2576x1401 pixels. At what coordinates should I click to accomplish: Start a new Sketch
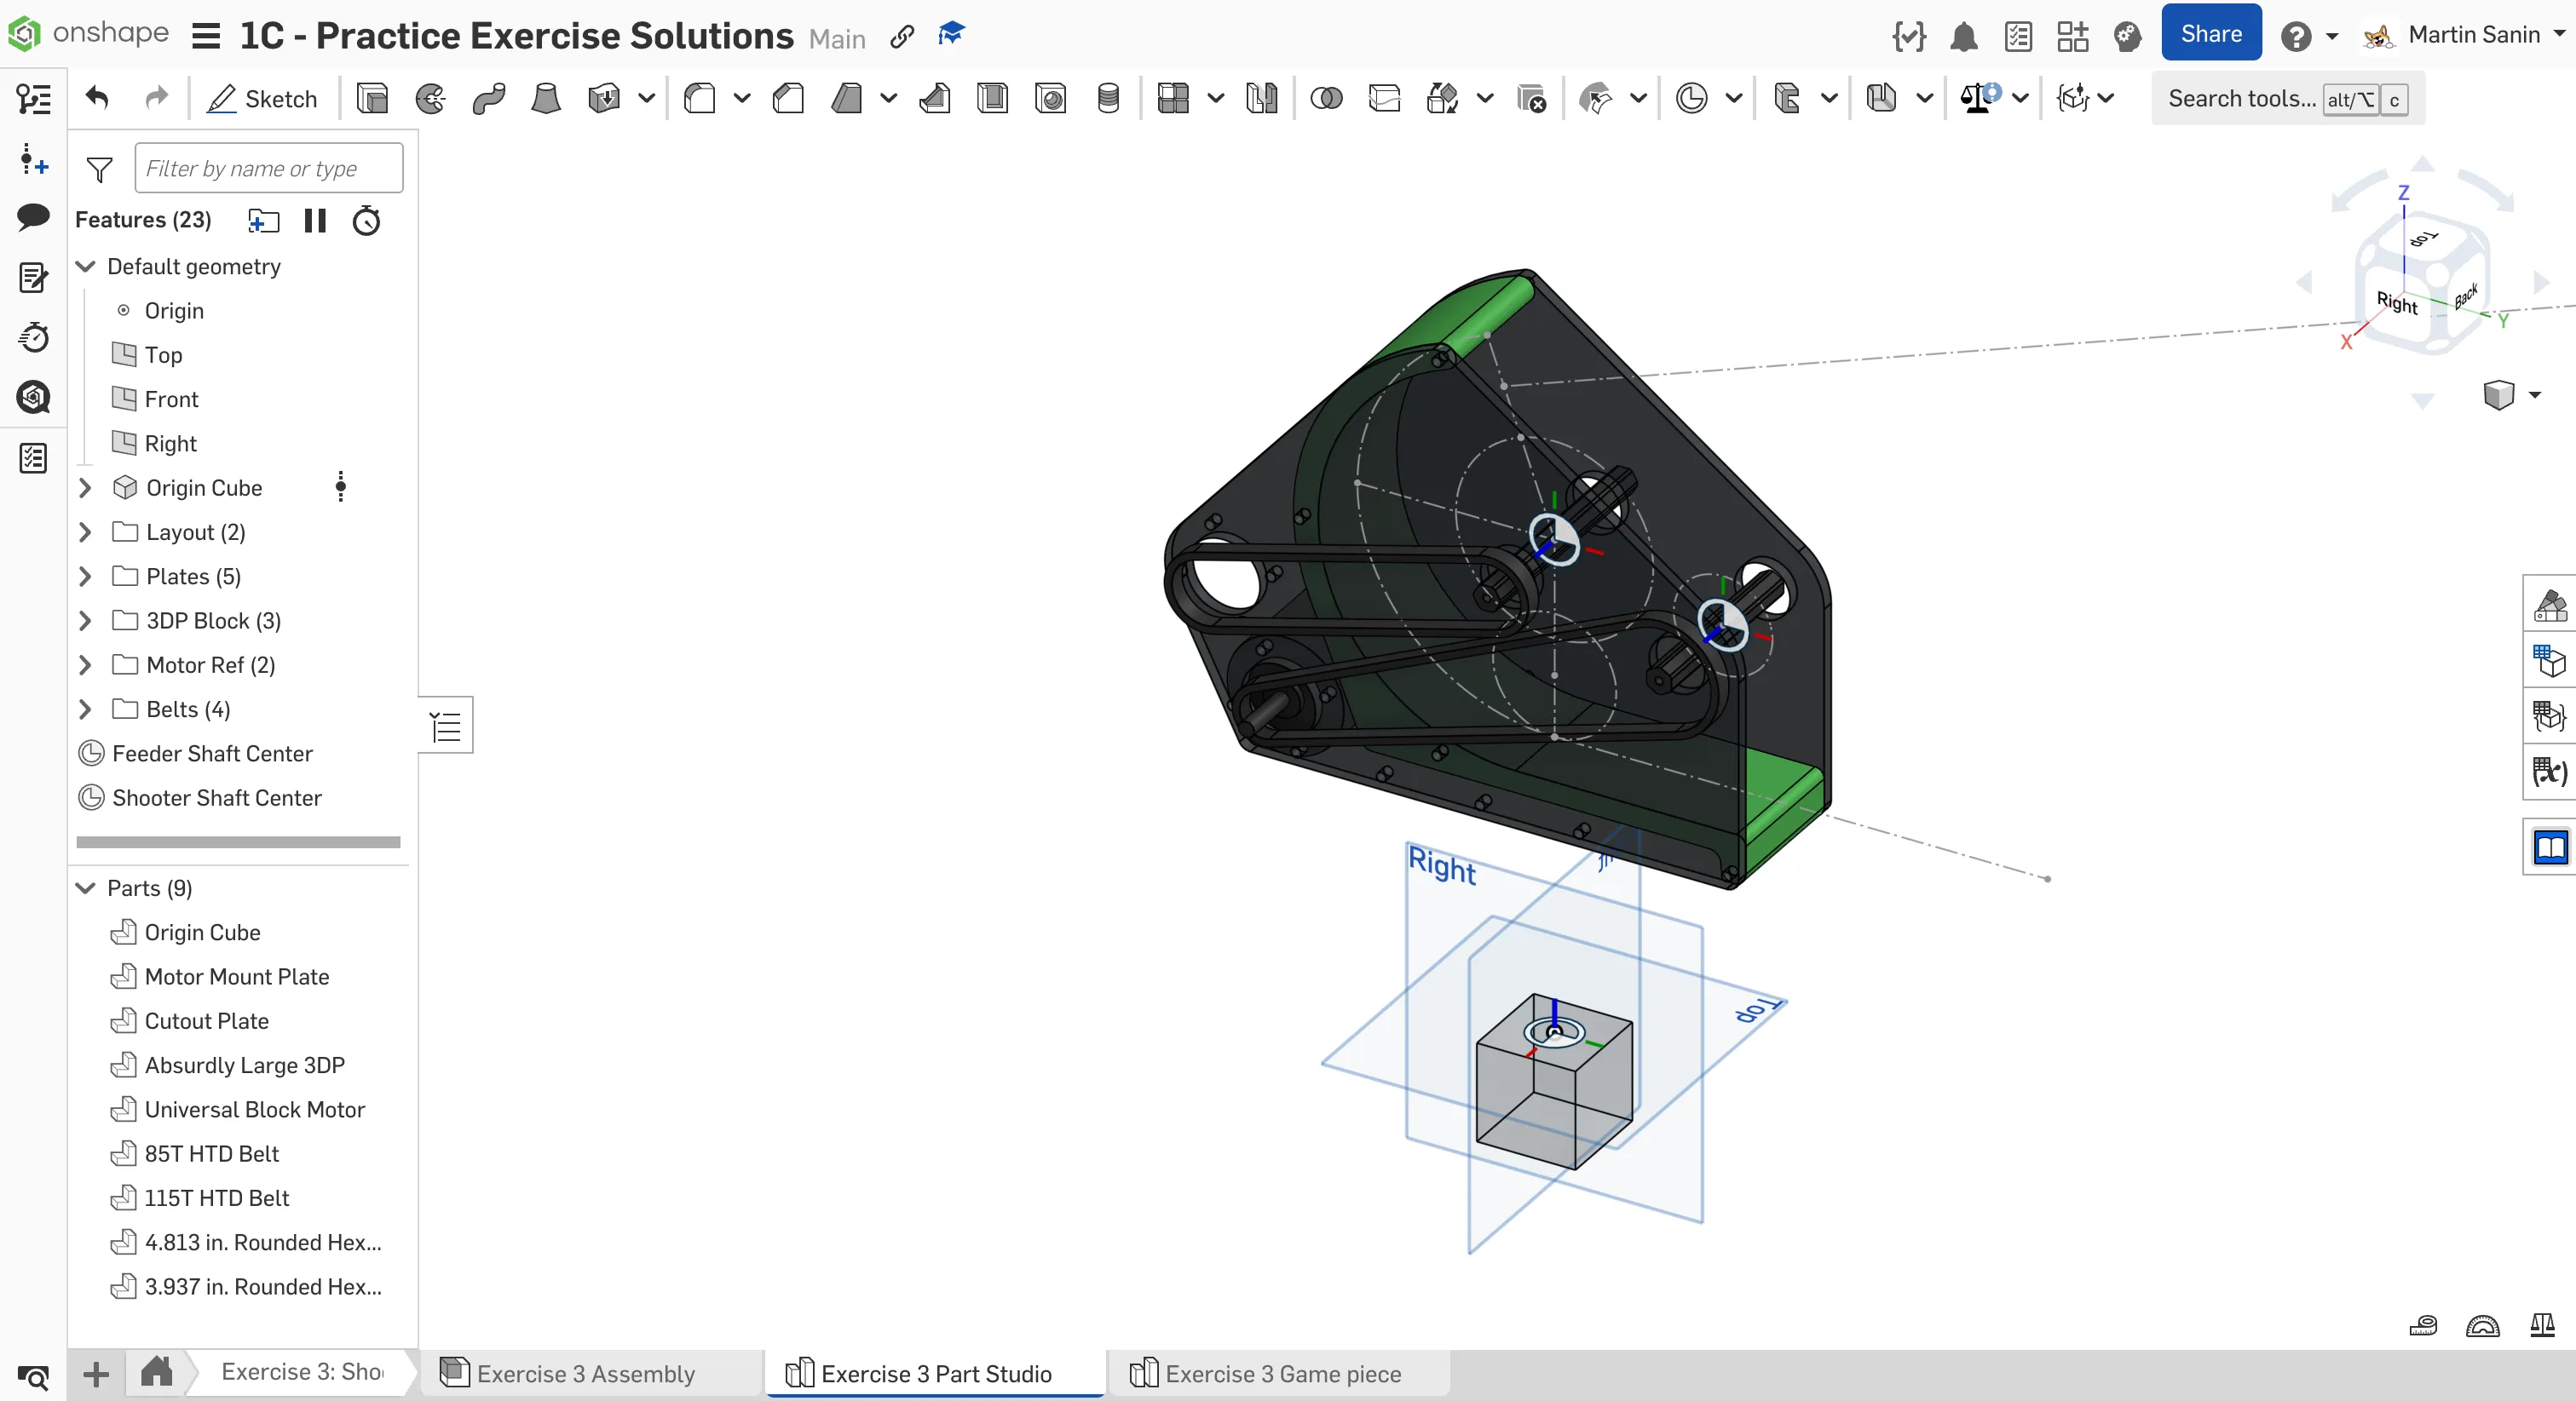262,98
